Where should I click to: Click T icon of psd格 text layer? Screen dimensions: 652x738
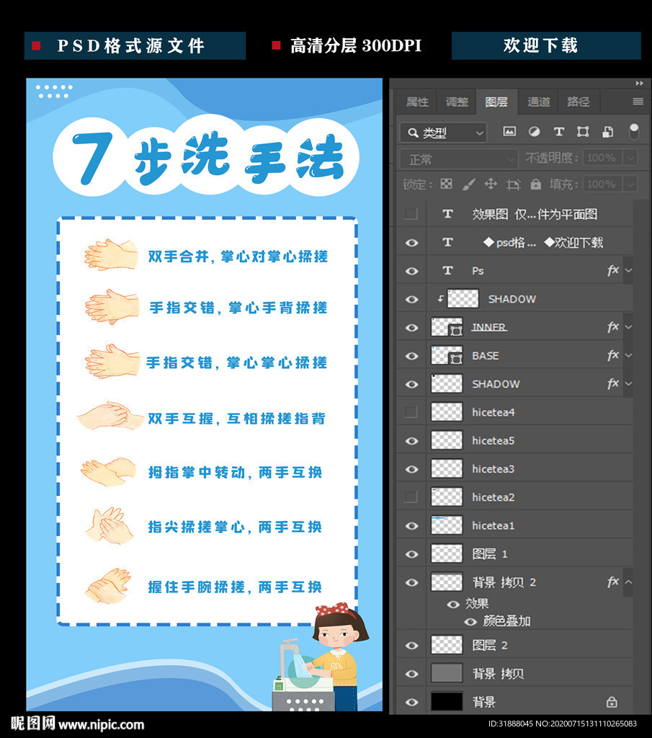click(x=447, y=242)
